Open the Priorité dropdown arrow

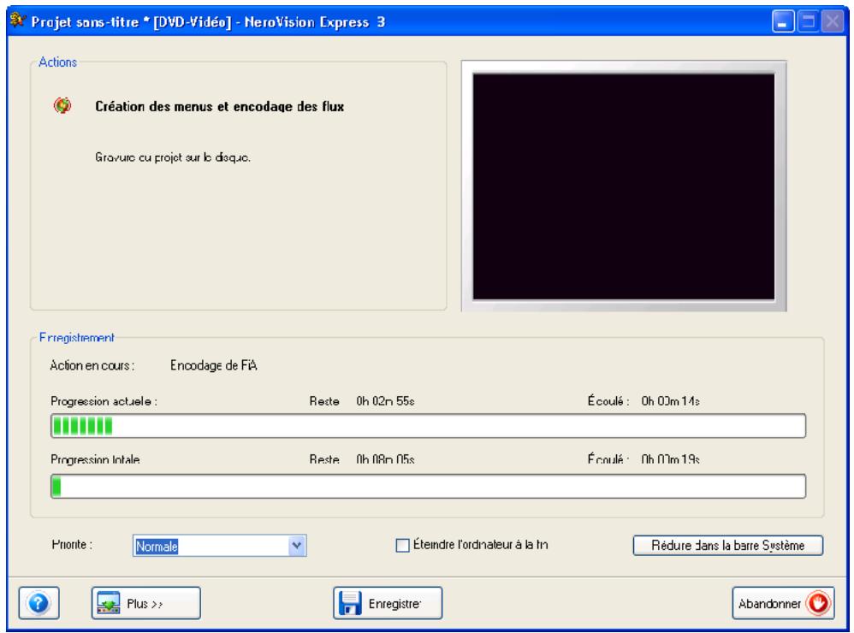(297, 546)
